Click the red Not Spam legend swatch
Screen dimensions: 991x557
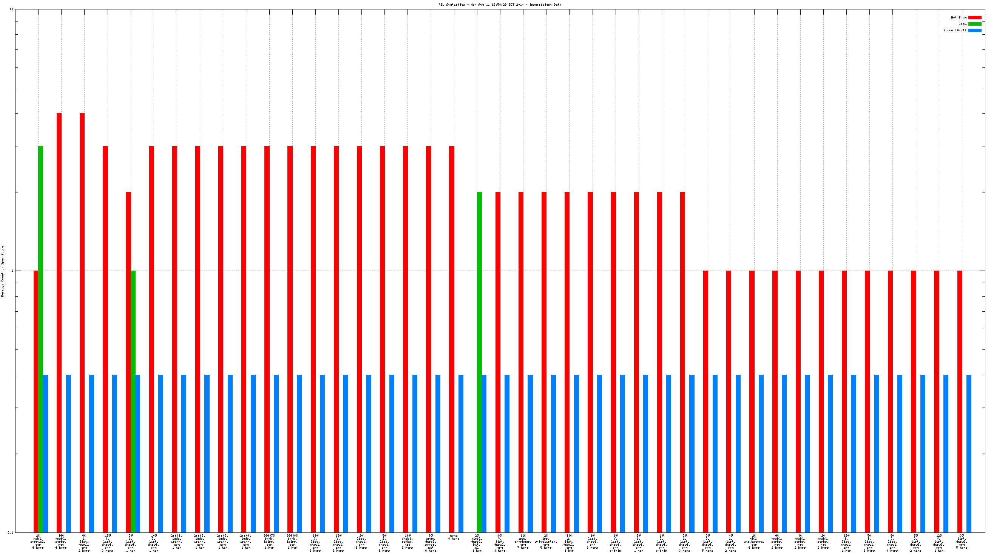point(974,18)
